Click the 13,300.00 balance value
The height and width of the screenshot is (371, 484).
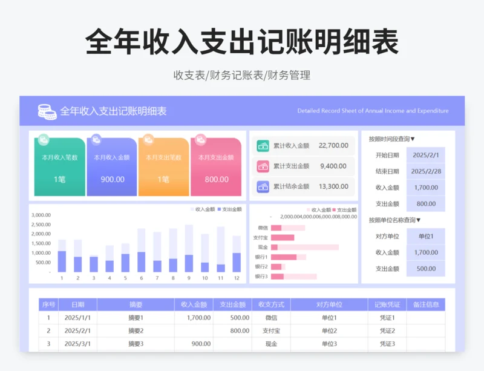pyautogui.click(x=333, y=186)
